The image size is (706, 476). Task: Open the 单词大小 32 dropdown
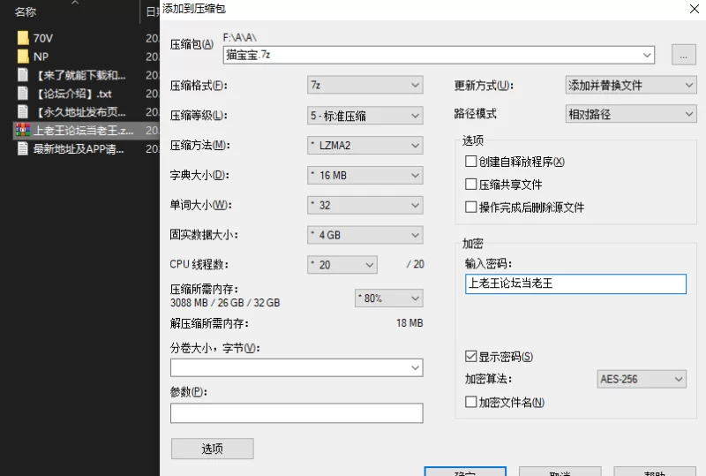(365, 205)
